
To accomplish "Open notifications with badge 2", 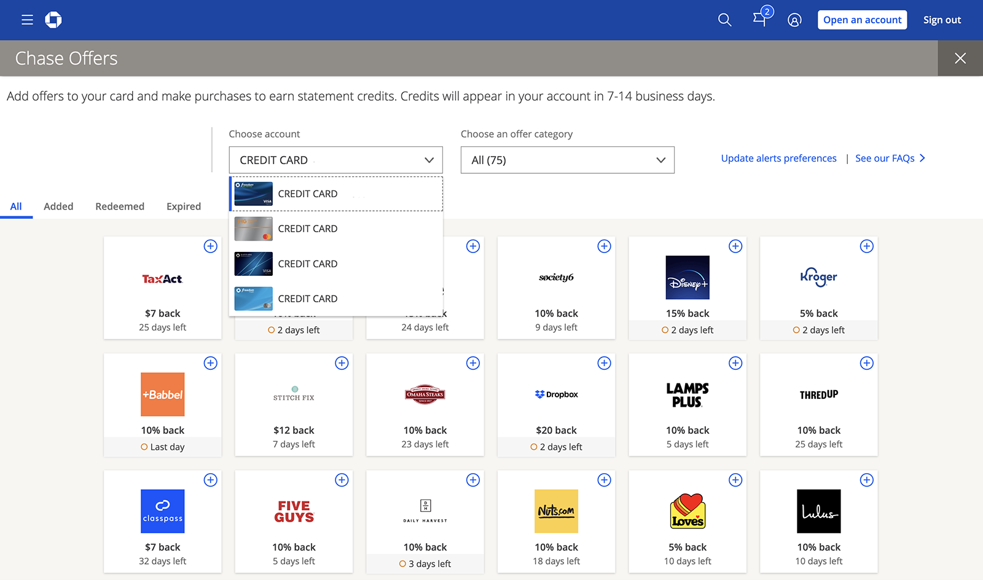I will [x=761, y=19].
